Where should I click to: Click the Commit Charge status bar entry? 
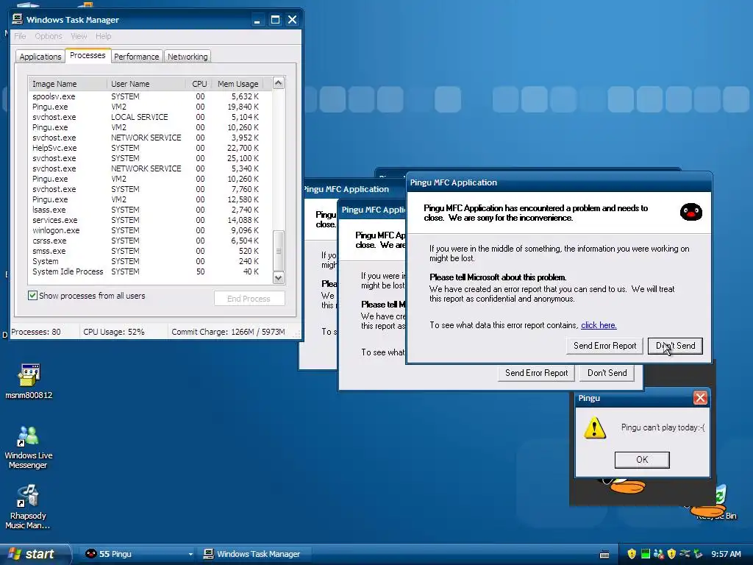[x=230, y=332]
